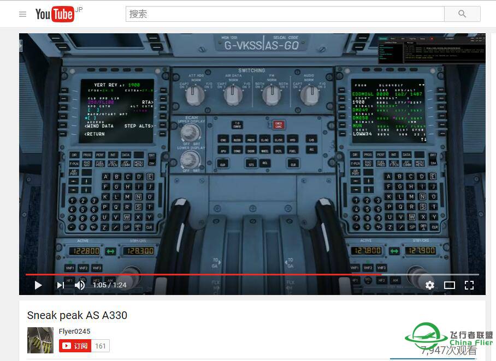The height and width of the screenshot is (361, 496).
Task: Reveal more options via the gear menu
Action: coord(430,285)
